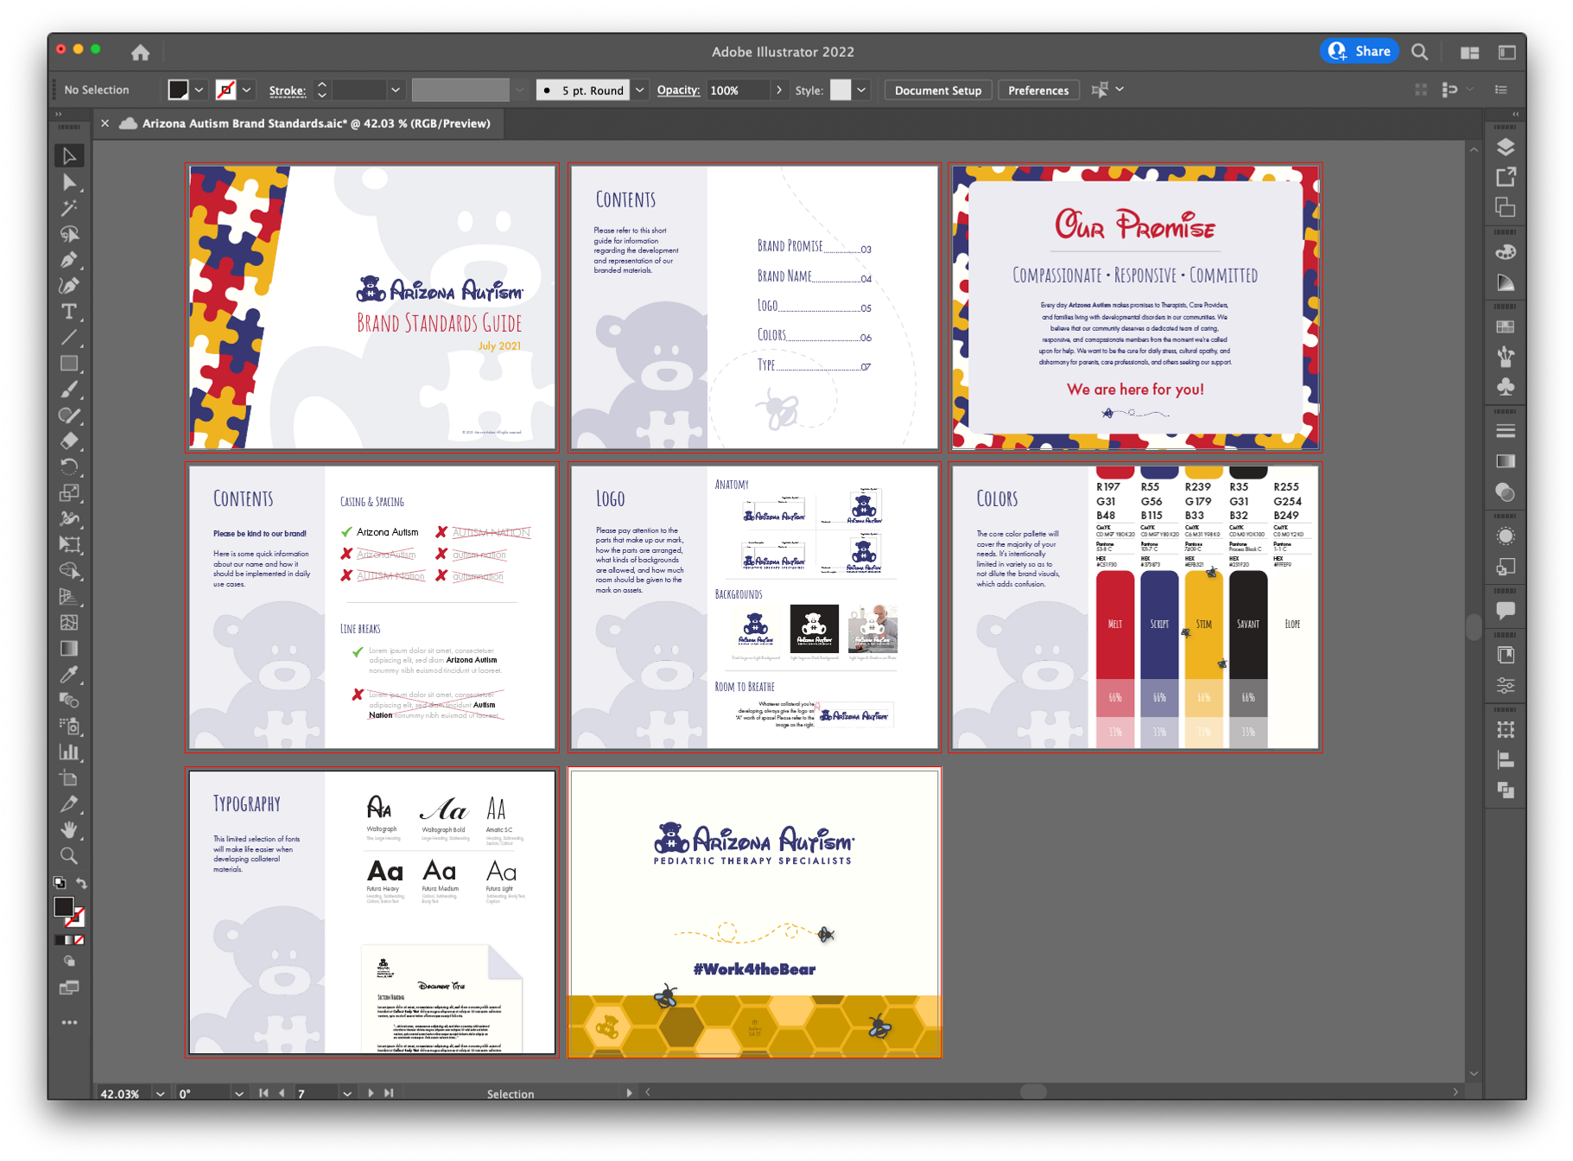Choose the Gradient tool
Screen dimensions: 1573x1161
click(69, 649)
